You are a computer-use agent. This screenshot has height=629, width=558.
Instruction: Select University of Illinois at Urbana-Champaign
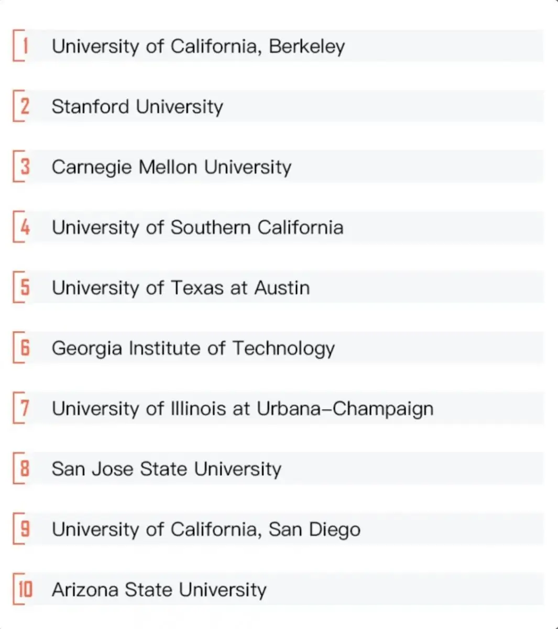pyautogui.click(x=243, y=408)
